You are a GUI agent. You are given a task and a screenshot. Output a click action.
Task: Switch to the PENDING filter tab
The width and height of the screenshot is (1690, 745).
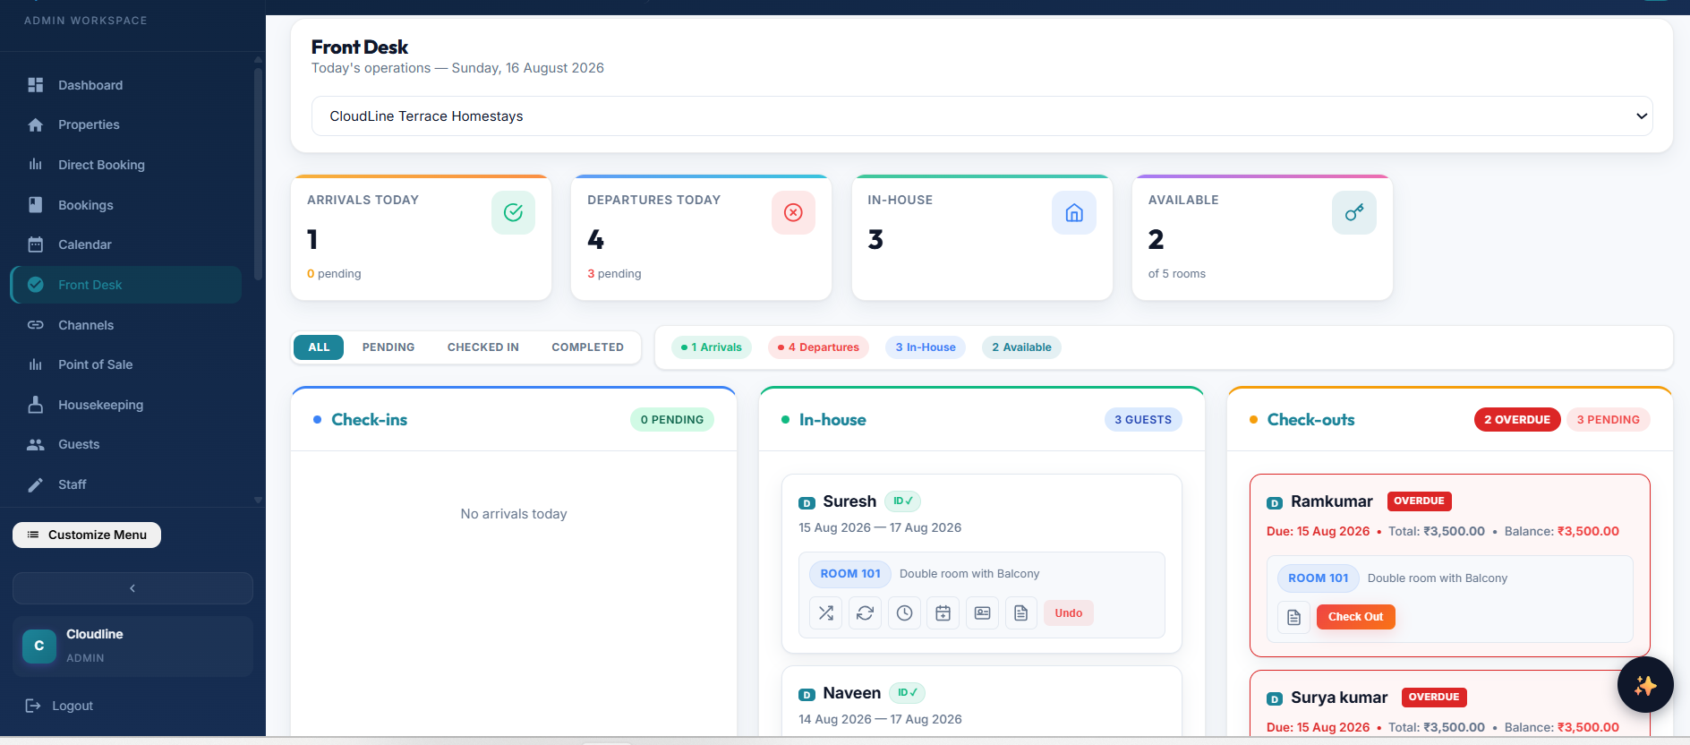388,347
